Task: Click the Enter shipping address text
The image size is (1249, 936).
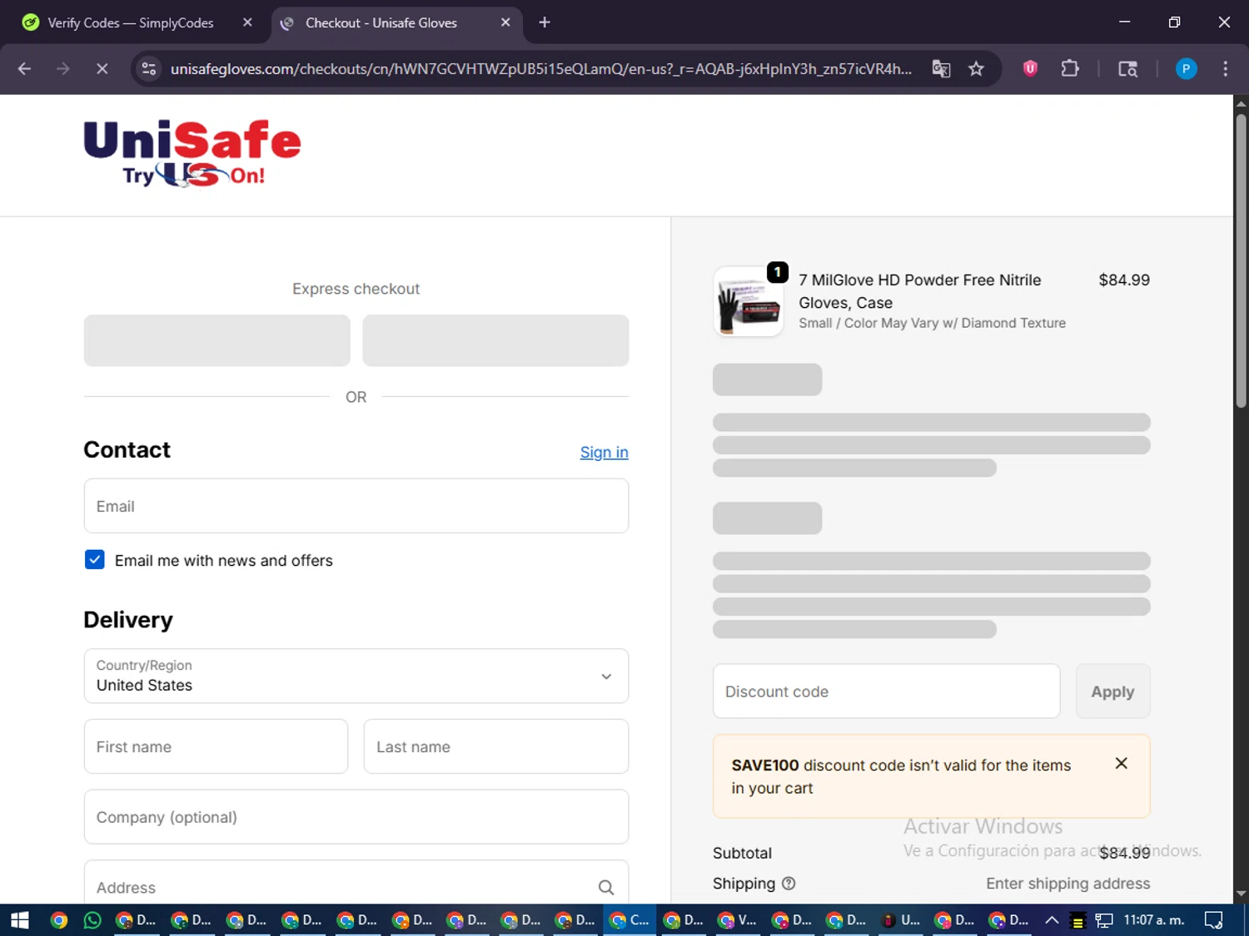Action: pyautogui.click(x=1067, y=884)
